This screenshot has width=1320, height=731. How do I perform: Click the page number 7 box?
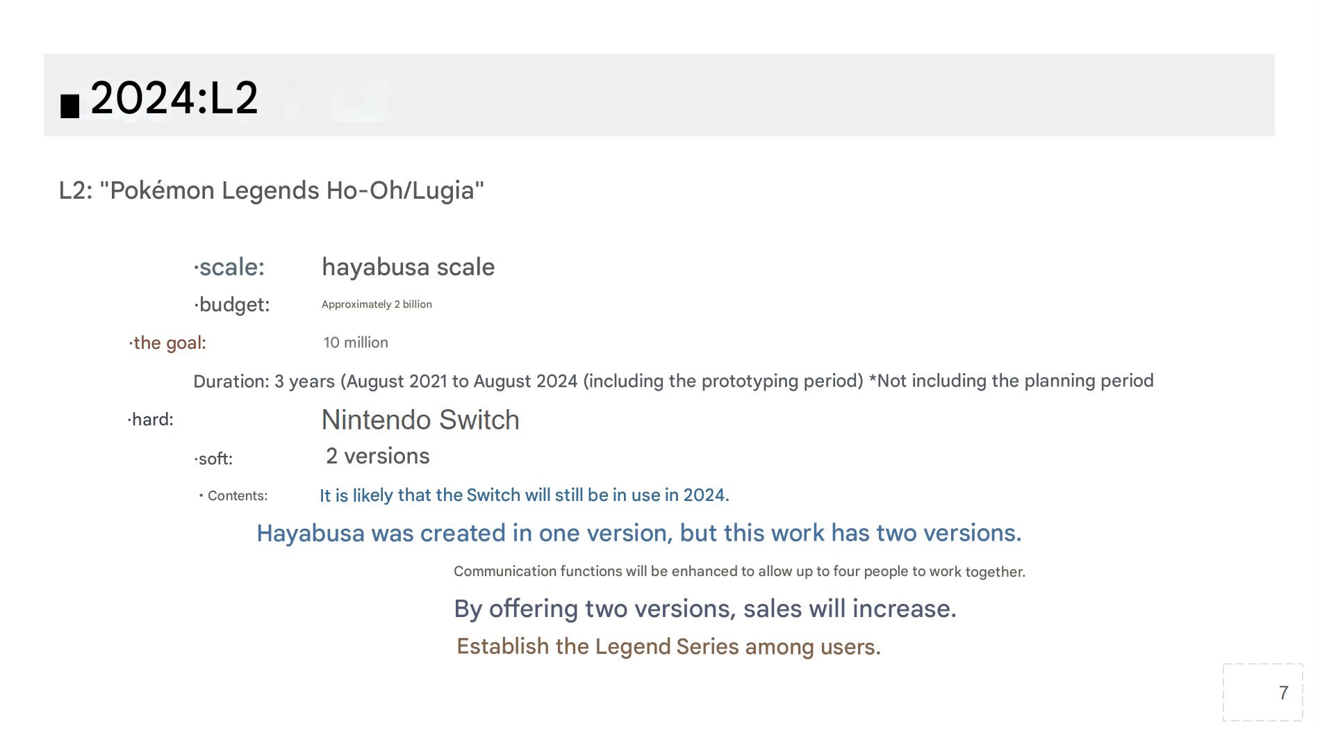1262,692
